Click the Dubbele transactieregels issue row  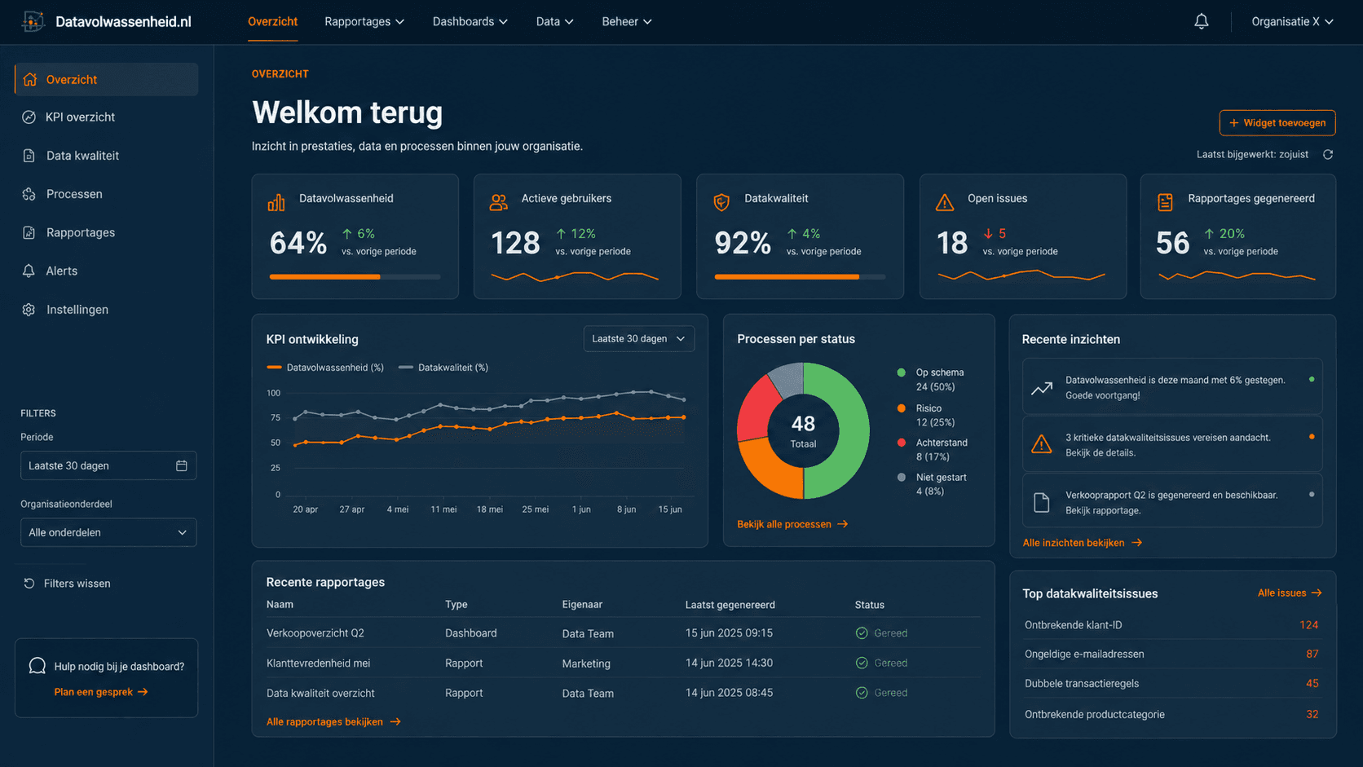(1172, 684)
